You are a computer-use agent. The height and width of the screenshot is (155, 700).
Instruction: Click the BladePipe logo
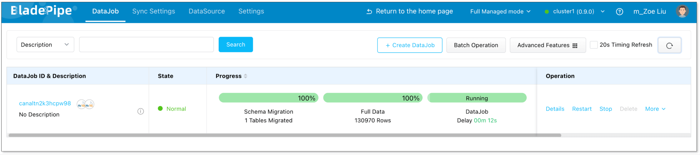(41, 11)
